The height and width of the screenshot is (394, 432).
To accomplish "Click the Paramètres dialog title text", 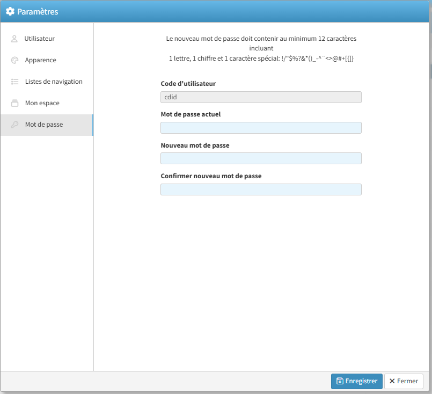I will coord(38,11).
